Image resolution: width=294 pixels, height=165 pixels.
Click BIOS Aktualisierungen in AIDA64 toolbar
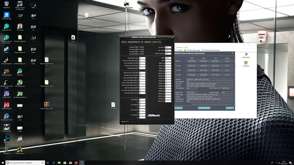(192, 50)
